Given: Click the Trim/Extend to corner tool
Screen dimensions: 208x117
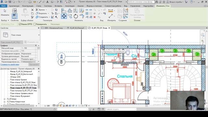Looking at the screenshot, I should coord(82,16).
